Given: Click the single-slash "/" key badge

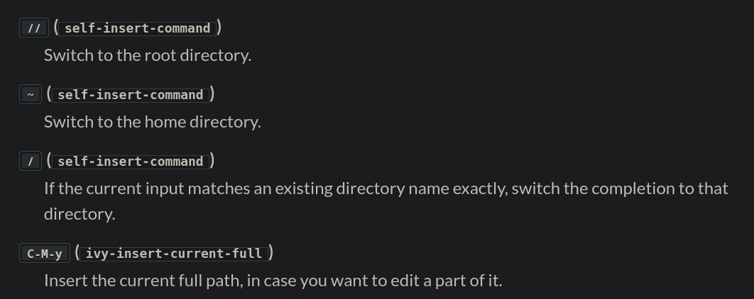Looking at the screenshot, I should [x=31, y=162].
